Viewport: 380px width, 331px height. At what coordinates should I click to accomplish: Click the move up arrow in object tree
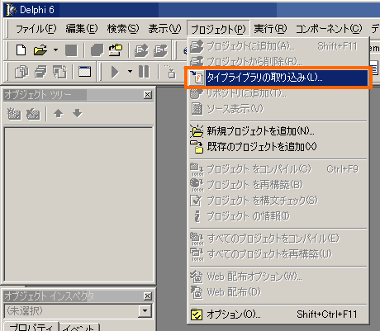(58, 113)
